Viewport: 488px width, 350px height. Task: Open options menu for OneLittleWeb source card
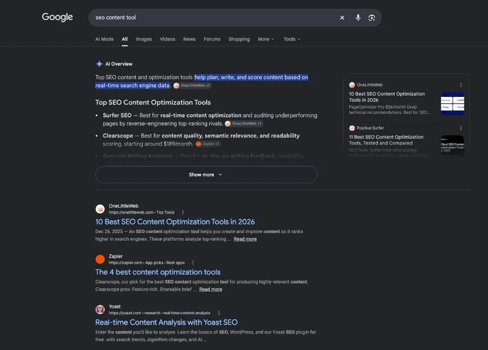[x=461, y=85]
